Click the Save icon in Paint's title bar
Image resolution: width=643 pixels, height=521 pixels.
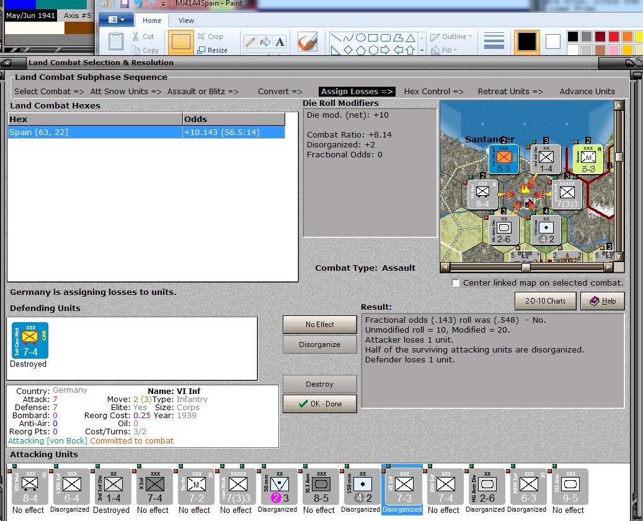coord(124,4)
